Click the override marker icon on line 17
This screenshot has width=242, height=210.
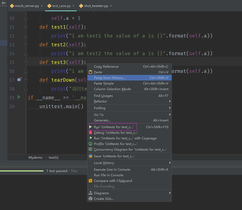[19, 79]
